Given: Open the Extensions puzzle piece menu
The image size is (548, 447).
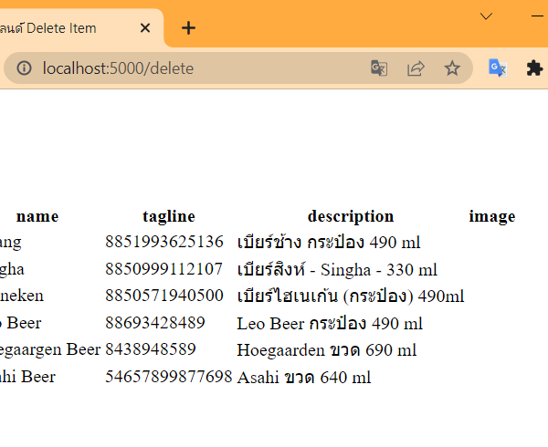Looking at the screenshot, I should click(534, 68).
